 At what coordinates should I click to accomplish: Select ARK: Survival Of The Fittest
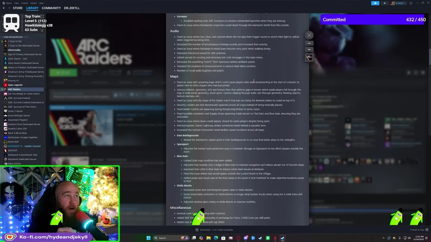click(x=22, y=107)
